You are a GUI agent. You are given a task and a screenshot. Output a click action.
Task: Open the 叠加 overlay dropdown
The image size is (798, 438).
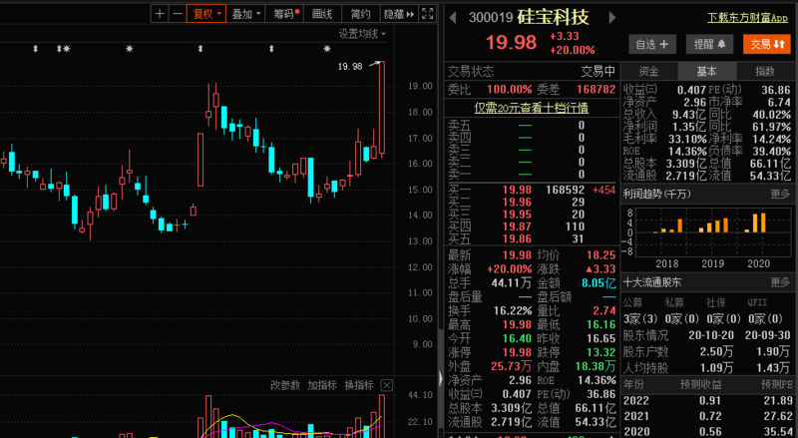pos(245,14)
